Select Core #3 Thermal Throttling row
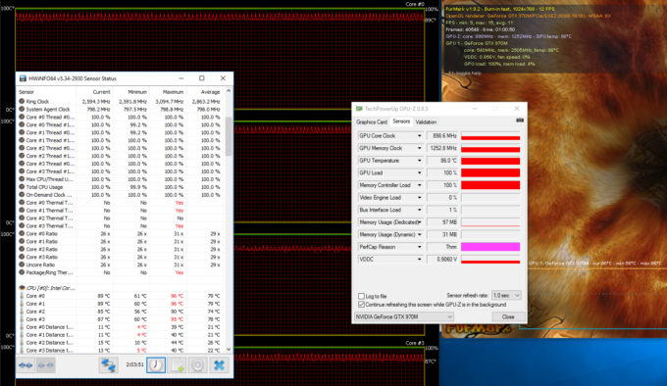This screenshot has width=667, height=386. click(120, 226)
